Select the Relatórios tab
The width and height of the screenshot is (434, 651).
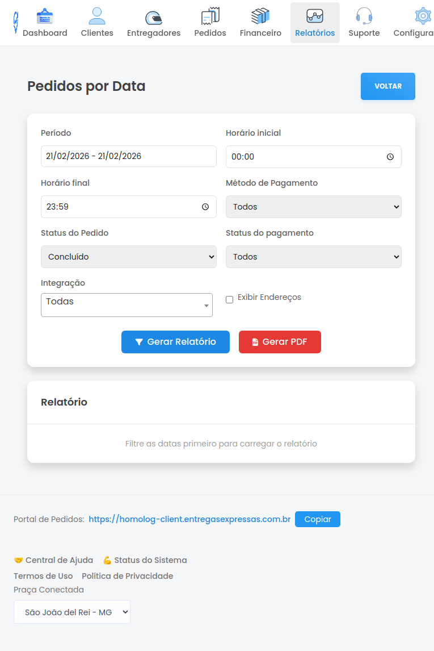[x=315, y=23]
